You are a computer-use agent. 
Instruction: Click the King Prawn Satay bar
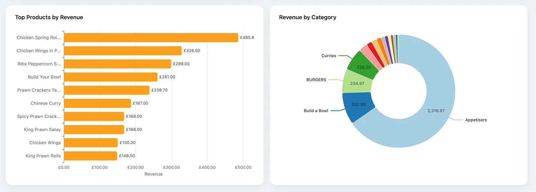94,129
